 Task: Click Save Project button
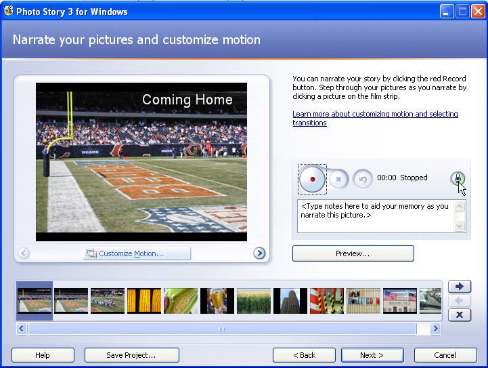click(x=132, y=355)
